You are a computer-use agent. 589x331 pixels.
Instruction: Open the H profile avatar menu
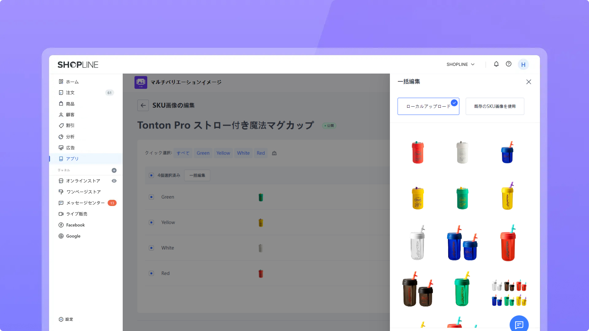click(523, 65)
